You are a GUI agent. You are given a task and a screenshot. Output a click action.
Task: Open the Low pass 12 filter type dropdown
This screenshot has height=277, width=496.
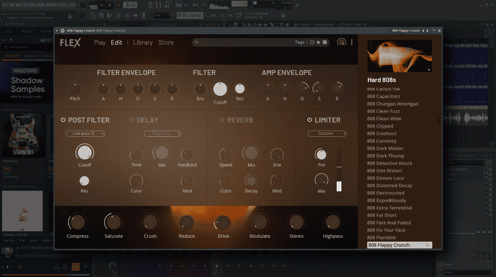85,133
